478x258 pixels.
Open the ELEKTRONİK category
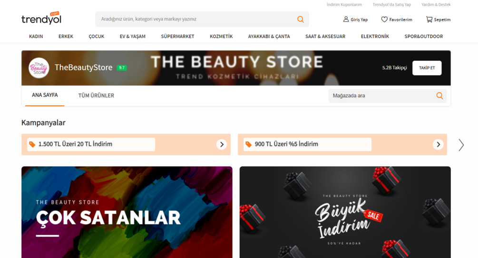pyautogui.click(x=375, y=36)
